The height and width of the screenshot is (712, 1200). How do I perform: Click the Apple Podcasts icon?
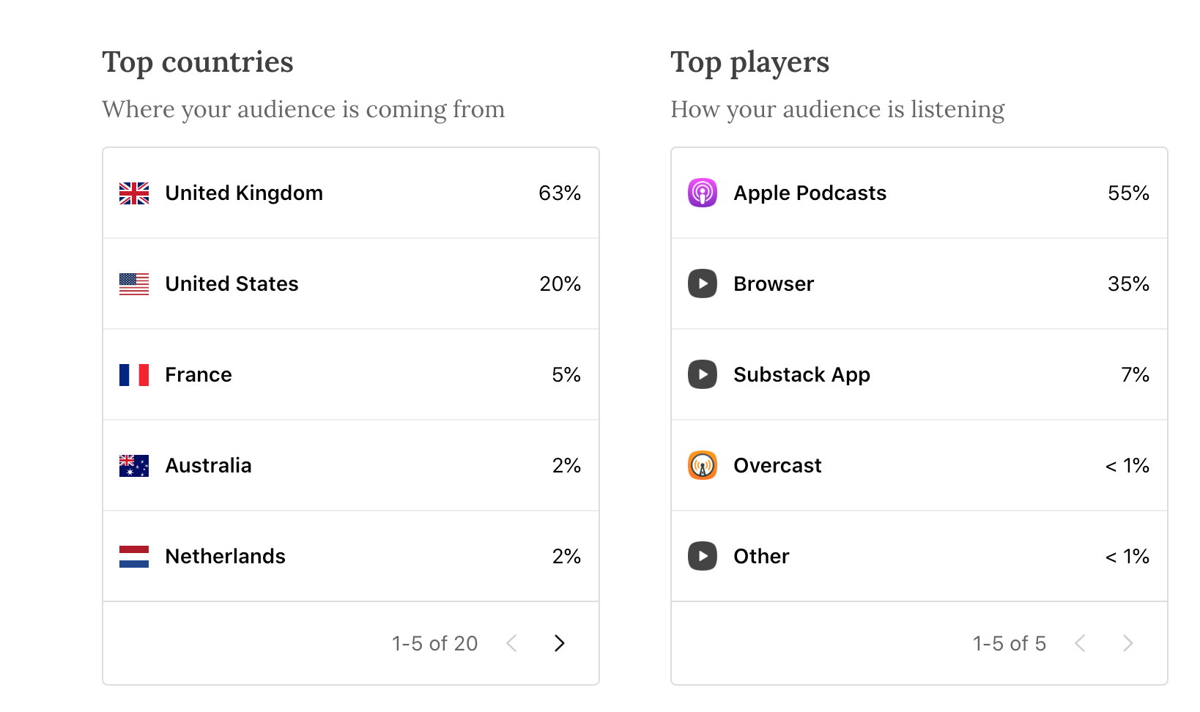[702, 193]
